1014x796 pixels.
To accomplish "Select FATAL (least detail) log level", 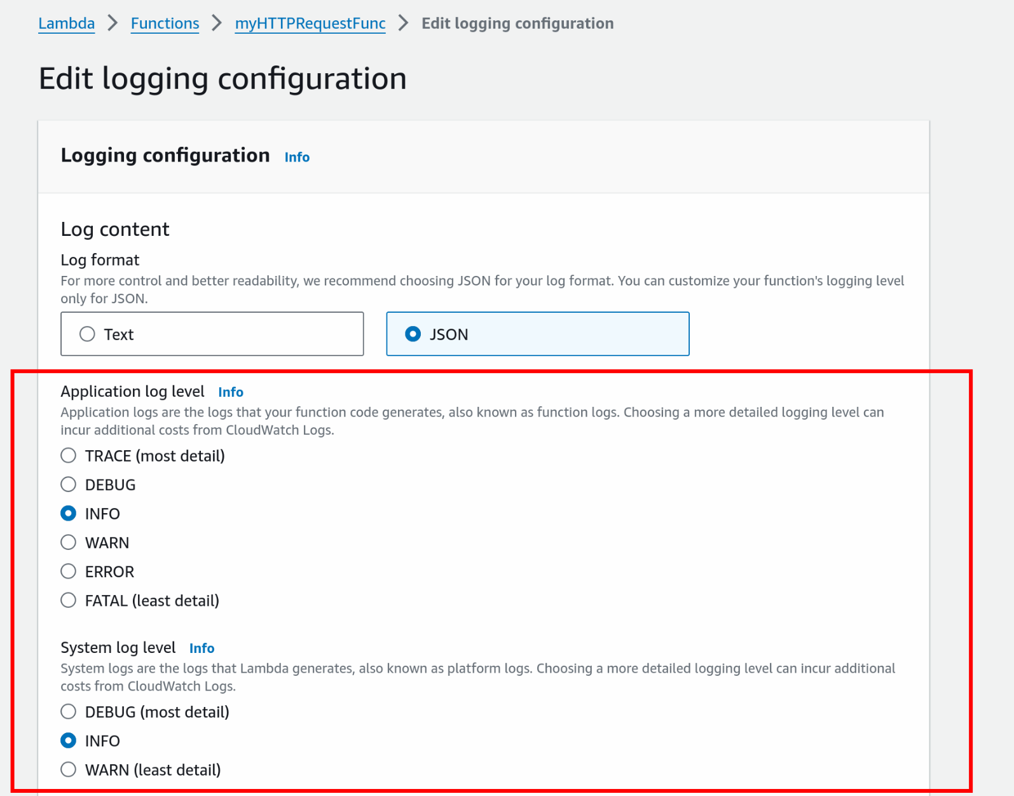I will [x=69, y=600].
